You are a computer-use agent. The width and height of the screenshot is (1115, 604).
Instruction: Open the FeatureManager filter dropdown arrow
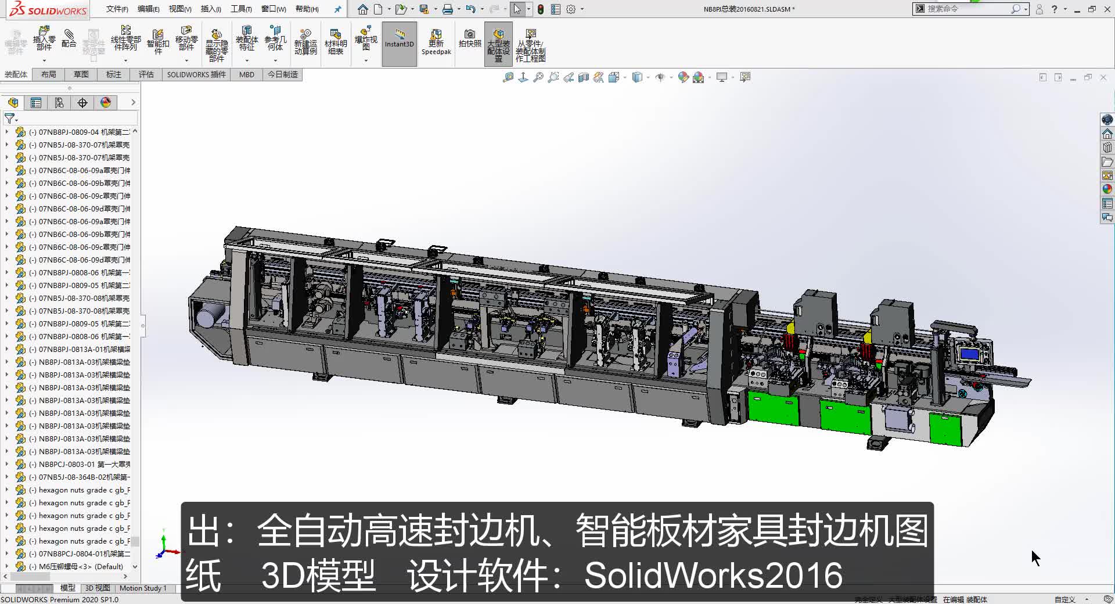pyautogui.click(x=16, y=120)
